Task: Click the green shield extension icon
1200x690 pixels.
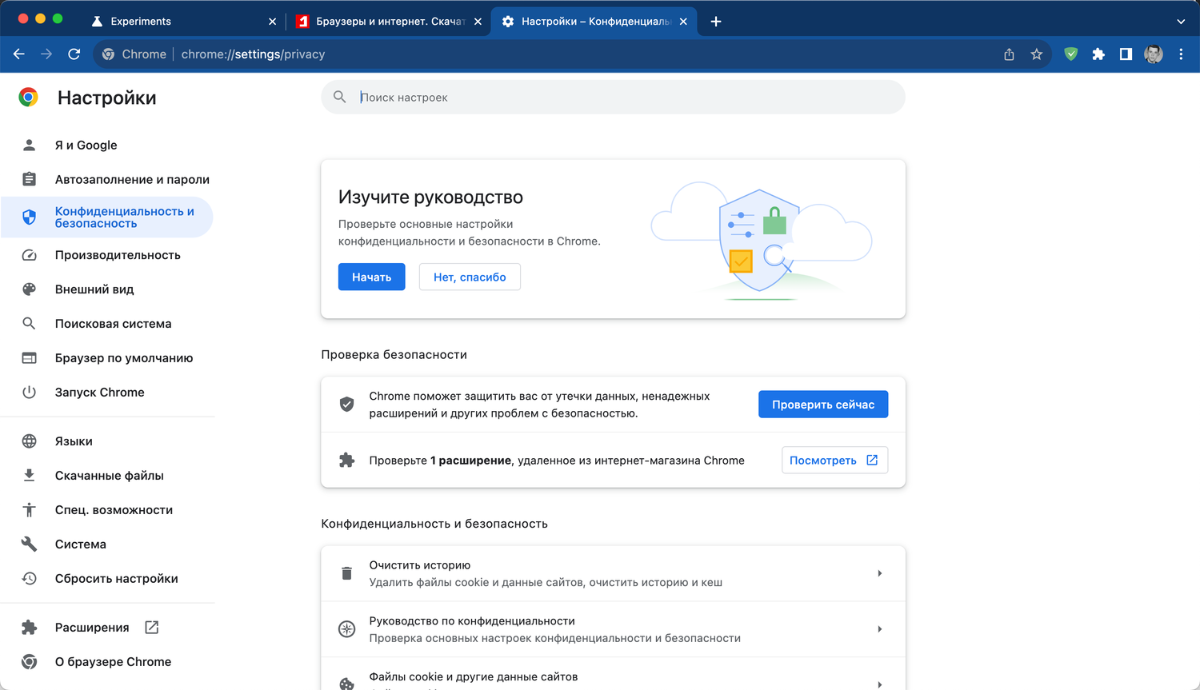Action: tap(1071, 54)
